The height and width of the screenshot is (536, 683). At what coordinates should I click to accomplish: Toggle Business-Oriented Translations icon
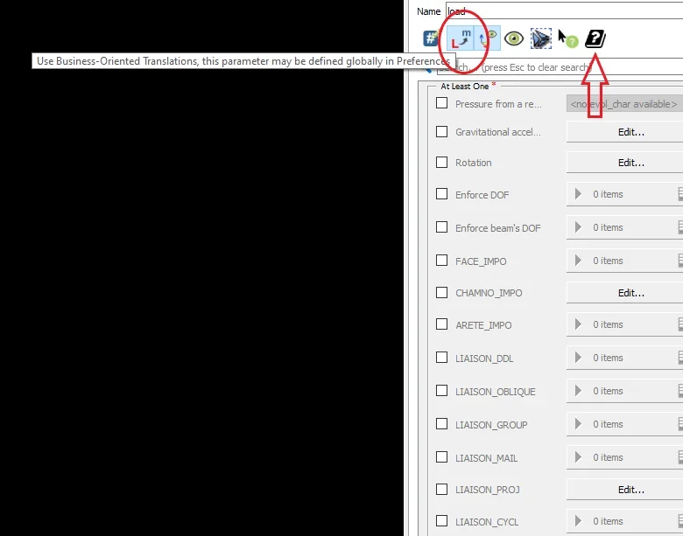[x=461, y=38]
